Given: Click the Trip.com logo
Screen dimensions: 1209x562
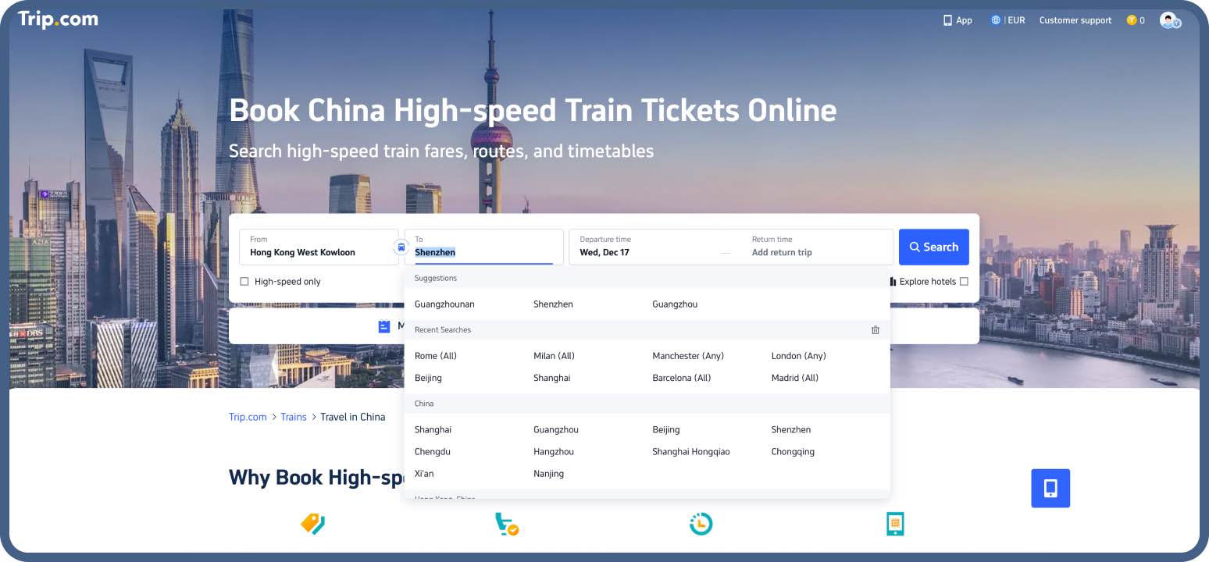Looking at the screenshot, I should point(59,19).
